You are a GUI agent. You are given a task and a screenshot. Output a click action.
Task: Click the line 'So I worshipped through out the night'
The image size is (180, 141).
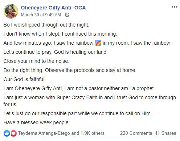pos(46,25)
